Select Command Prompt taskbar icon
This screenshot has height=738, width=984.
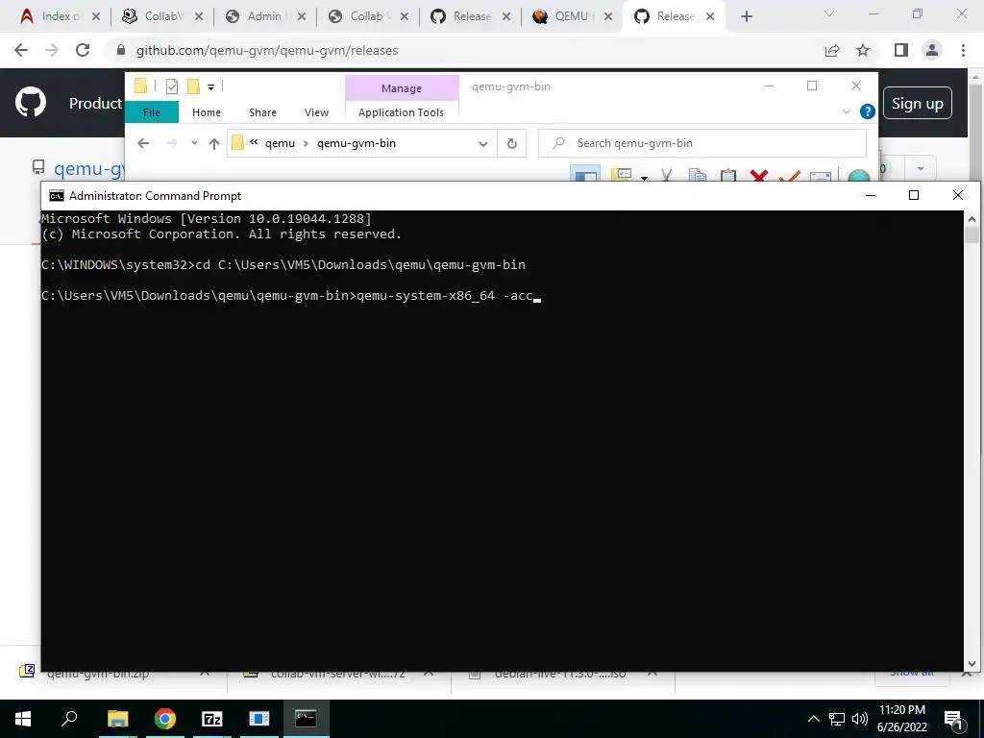click(306, 719)
